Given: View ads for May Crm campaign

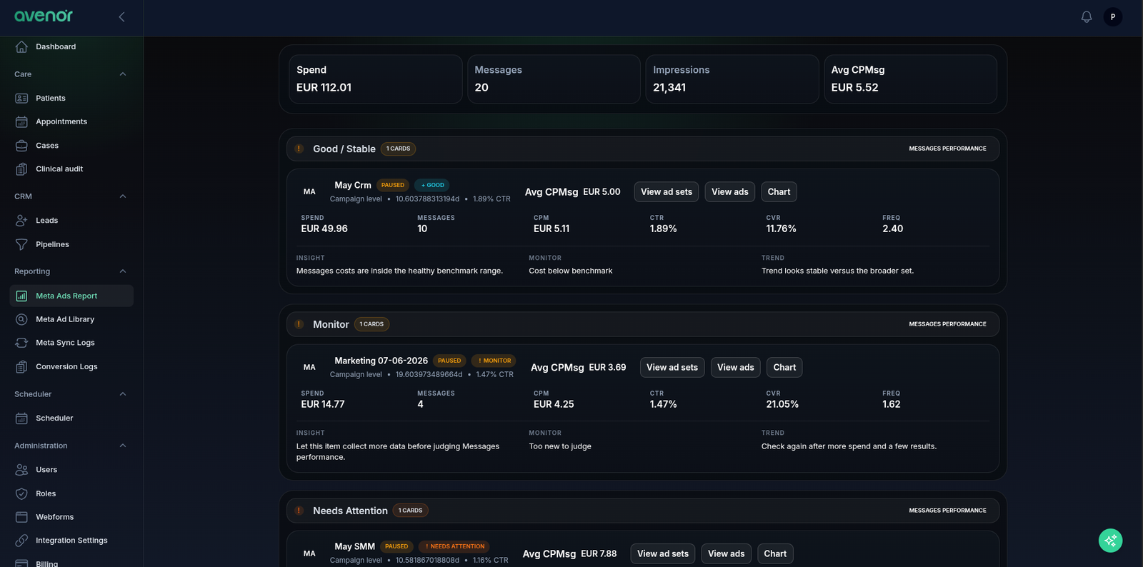Looking at the screenshot, I should coord(730,191).
